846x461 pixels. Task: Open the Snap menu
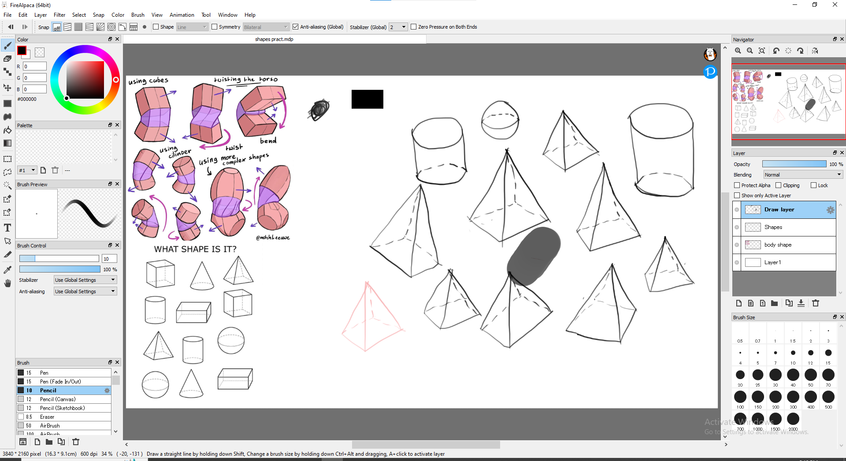(x=99, y=15)
